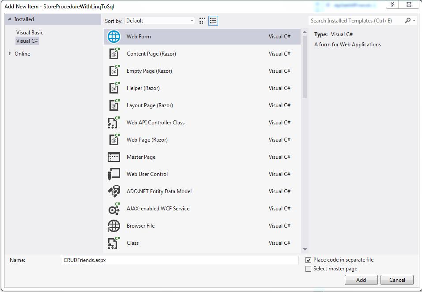Click the Cancel button
The height and width of the screenshot is (292, 422).
coord(397,280)
